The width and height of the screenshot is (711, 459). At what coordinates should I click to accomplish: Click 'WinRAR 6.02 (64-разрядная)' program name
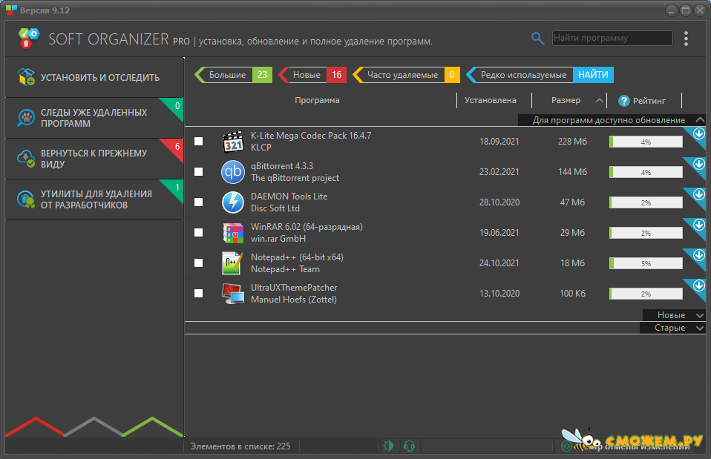coord(307,227)
